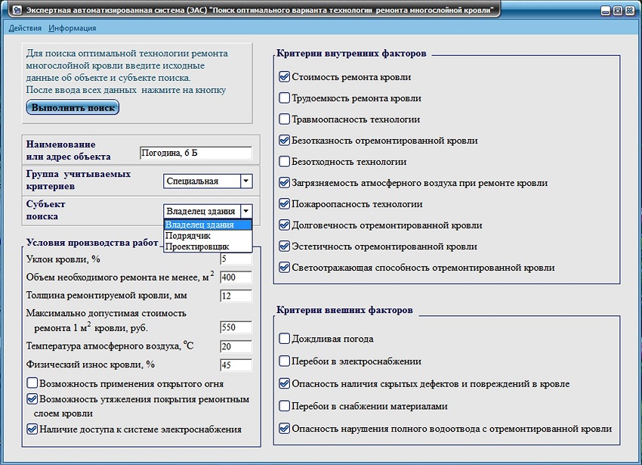Uncheck Загрязняемость атмосферного воздуха checkbox
The width and height of the screenshot is (642, 465).
[284, 182]
